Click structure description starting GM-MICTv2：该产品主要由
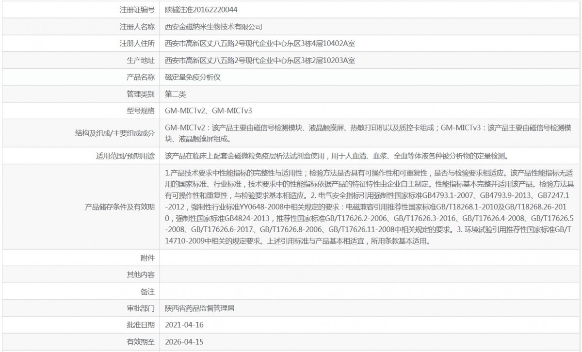This screenshot has height=352, width=582. point(369,133)
